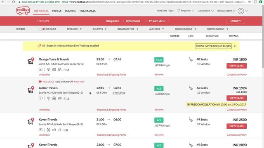
Task: Click previous date arrow before 19-Oct-2017
Action: pyautogui.click(x=146, y=21)
